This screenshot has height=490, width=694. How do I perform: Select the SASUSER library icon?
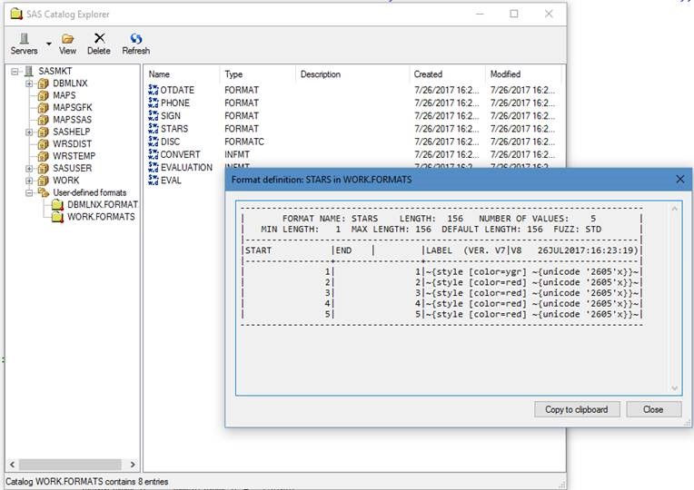[44, 168]
